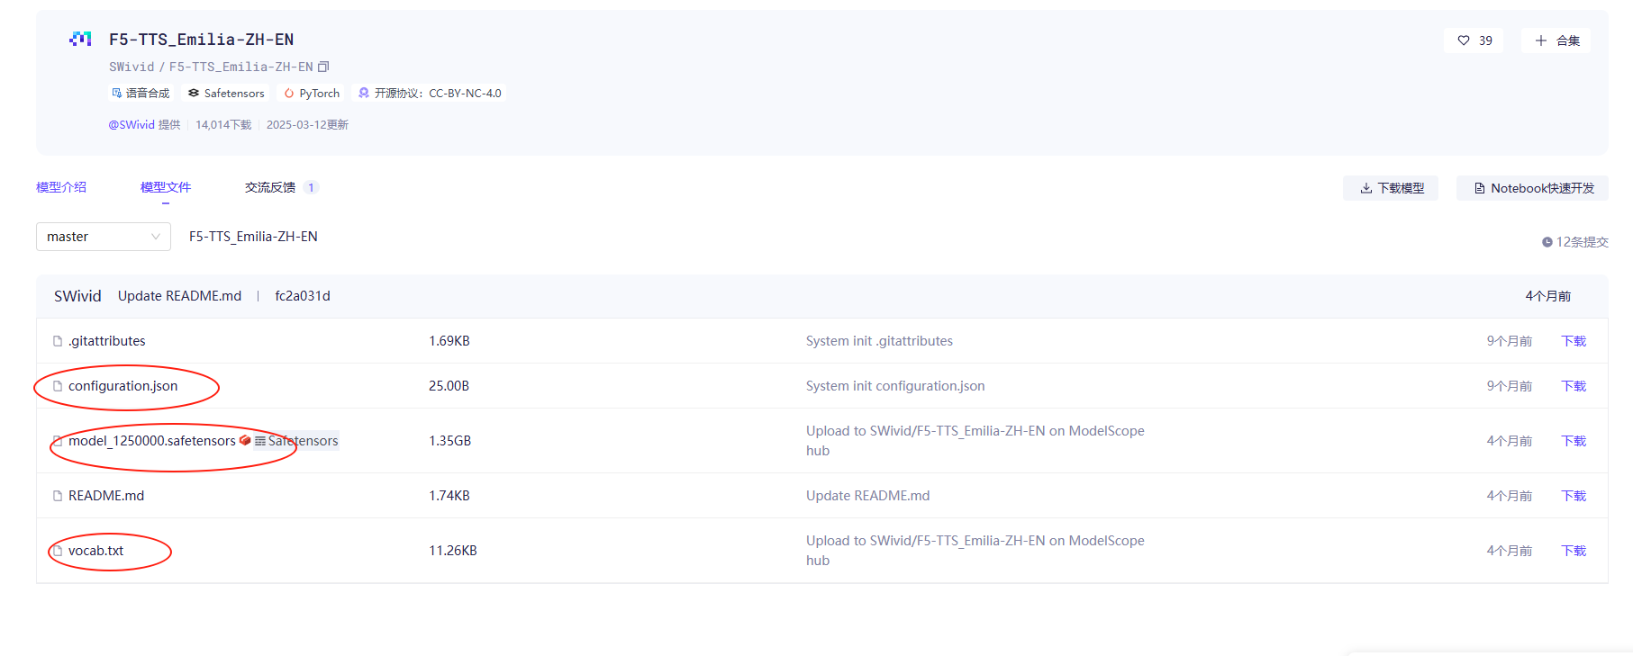Click the red LFS cube icon on safetensors file
This screenshot has width=1633, height=656.
click(x=245, y=440)
